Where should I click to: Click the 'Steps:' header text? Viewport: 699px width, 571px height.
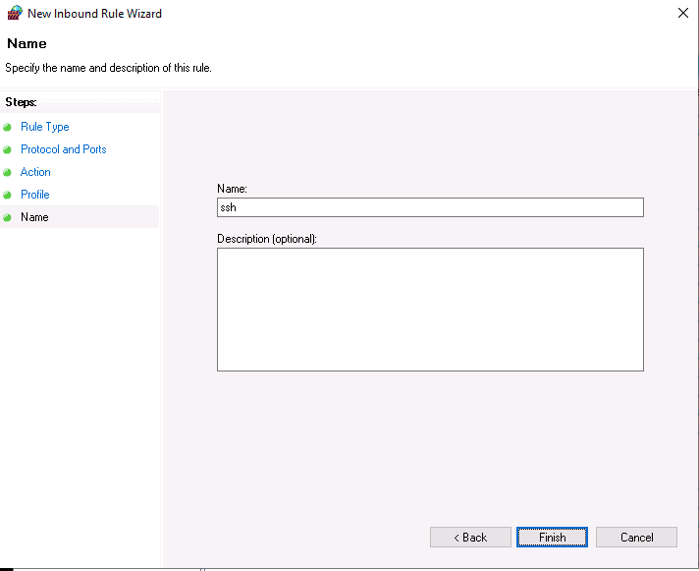click(21, 102)
